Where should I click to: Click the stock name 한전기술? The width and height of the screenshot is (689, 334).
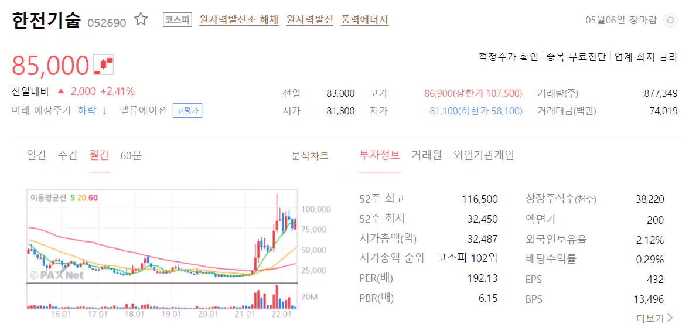(47, 20)
